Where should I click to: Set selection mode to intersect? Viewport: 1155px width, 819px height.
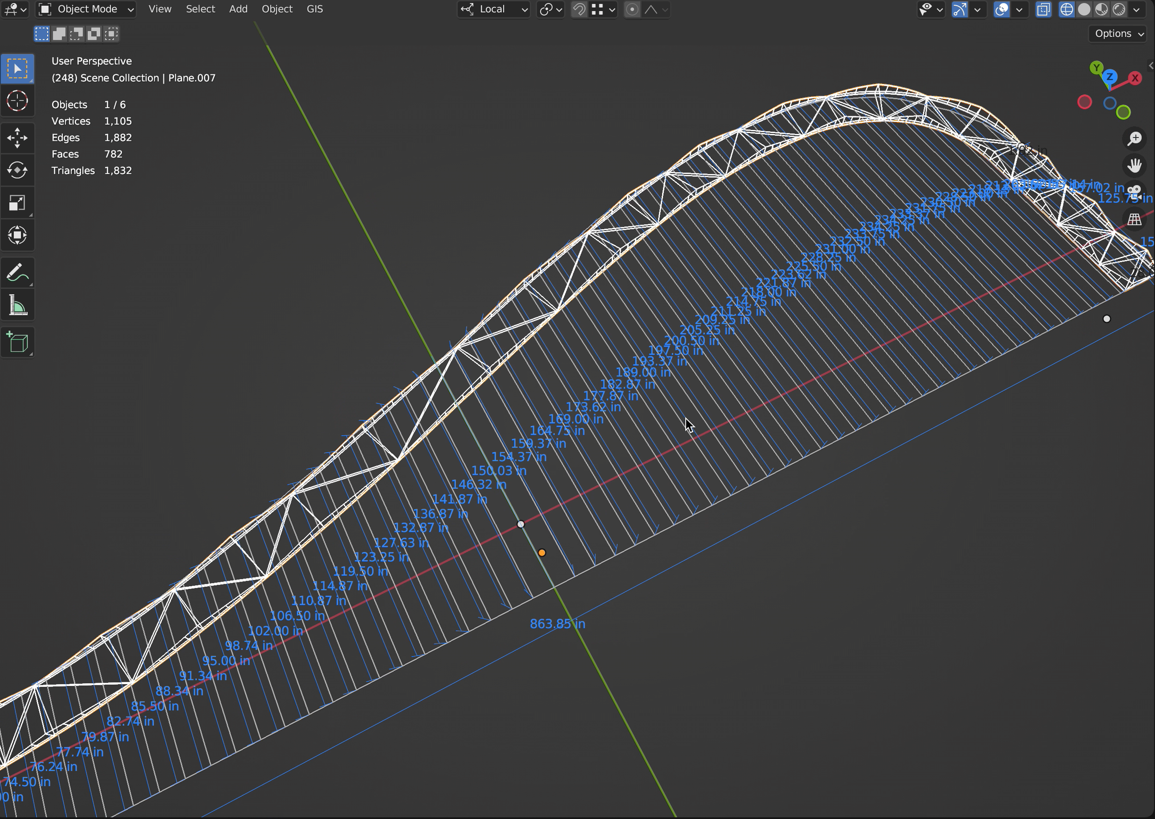tap(111, 34)
